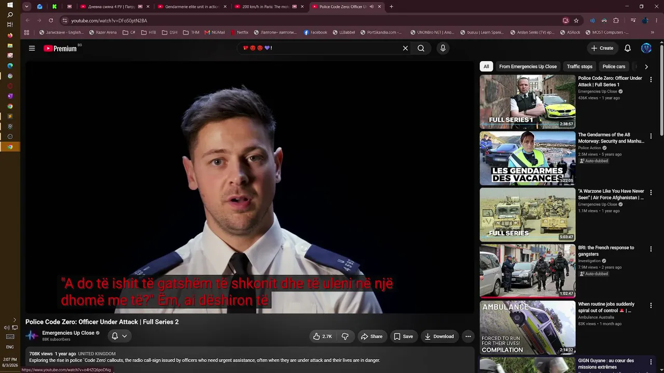Switch to 200 km/h in Paris tab

tap(269, 7)
